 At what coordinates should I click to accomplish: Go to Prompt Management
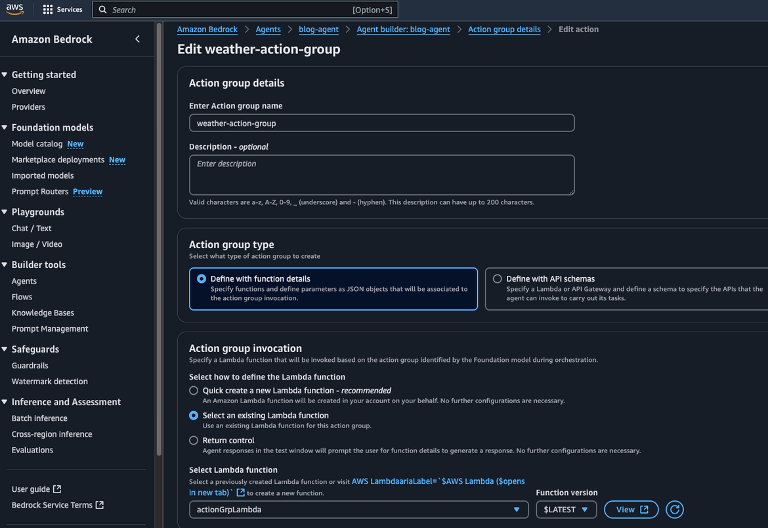pos(50,328)
